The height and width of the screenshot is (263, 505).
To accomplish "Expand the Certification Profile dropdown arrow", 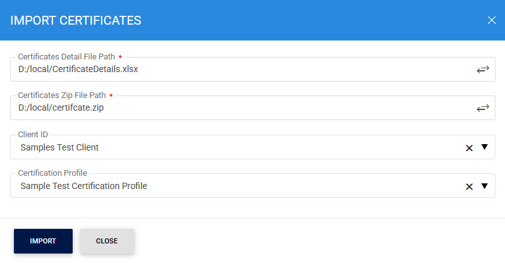I will pos(485,186).
